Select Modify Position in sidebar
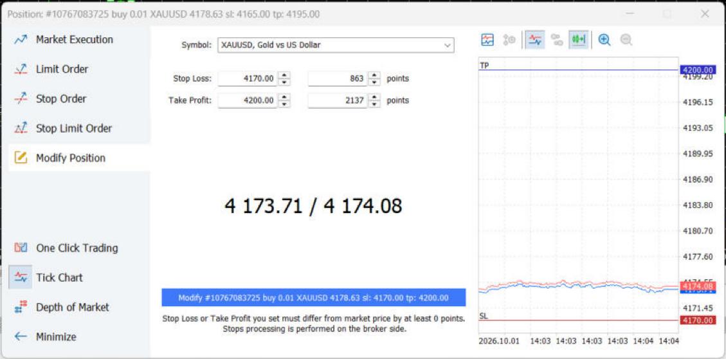The height and width of the screenshot is (359, 726). (x=79, y=158)
